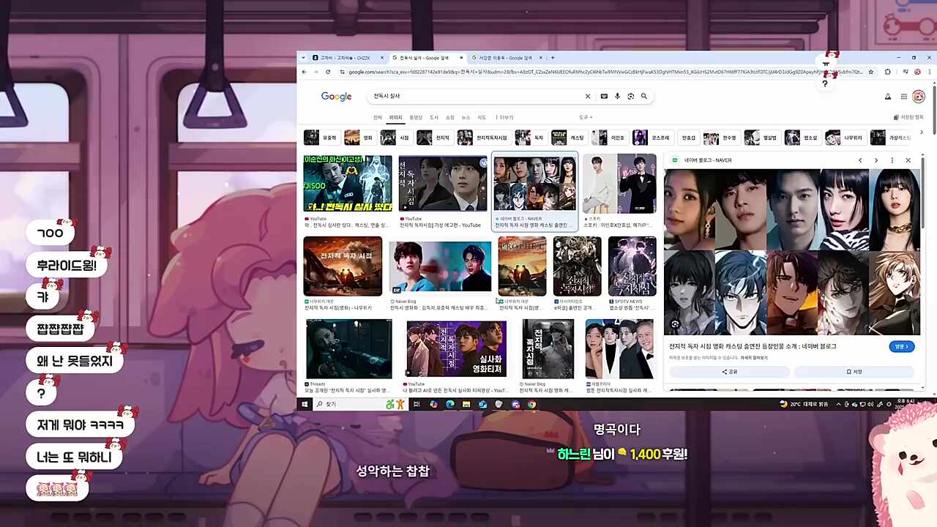Open the Google apps grid
Screen dimensions: 937x527
pos(904,96)
